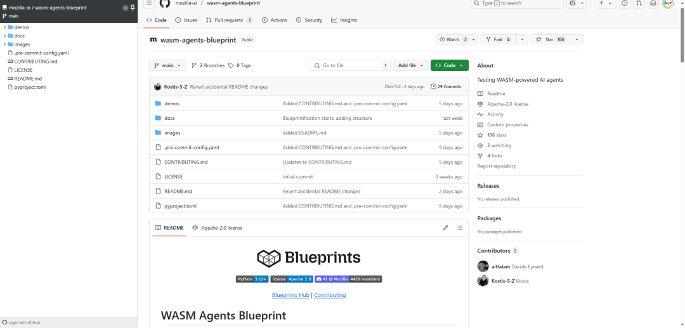Open the README outline list icon

click(459, 228)
